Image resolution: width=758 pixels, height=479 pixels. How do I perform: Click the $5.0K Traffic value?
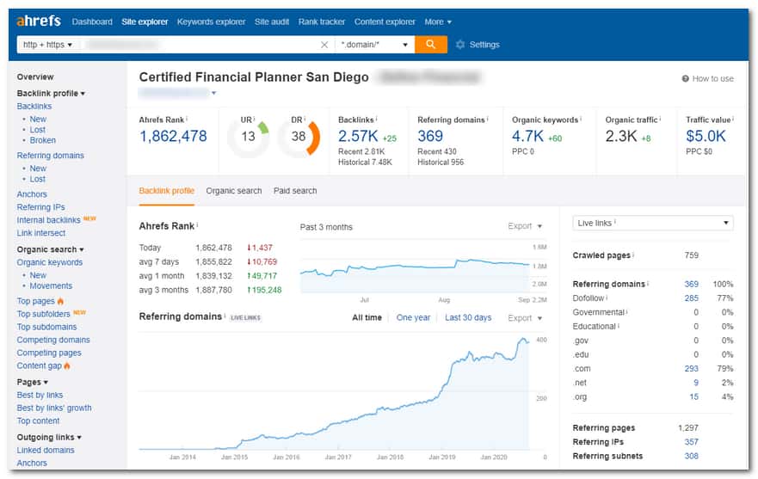click(706, 137)
